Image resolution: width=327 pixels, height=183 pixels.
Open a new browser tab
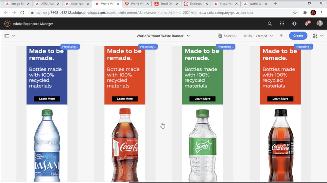[x=276, y=4]
